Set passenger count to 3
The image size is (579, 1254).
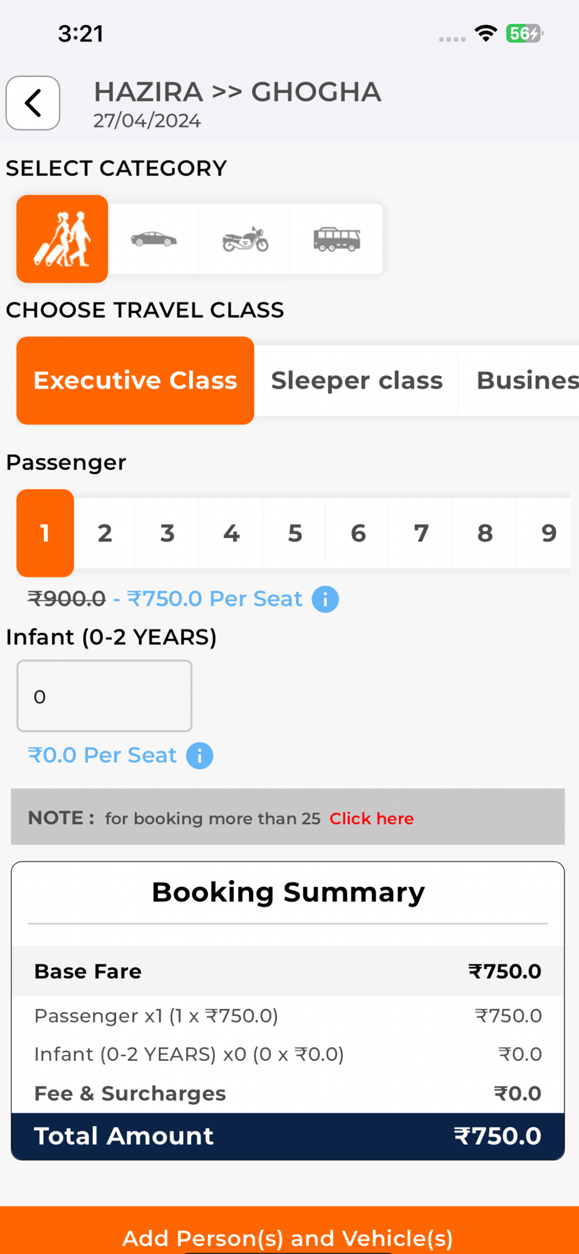click(167, 533)
